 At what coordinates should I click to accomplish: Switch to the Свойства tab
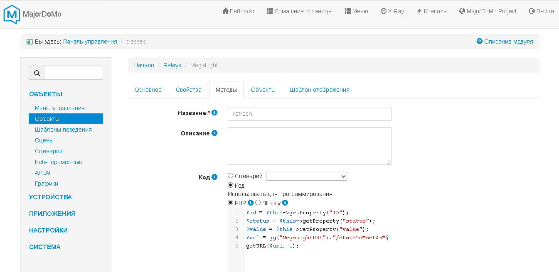pyautogui.click(x=188, y=90)
